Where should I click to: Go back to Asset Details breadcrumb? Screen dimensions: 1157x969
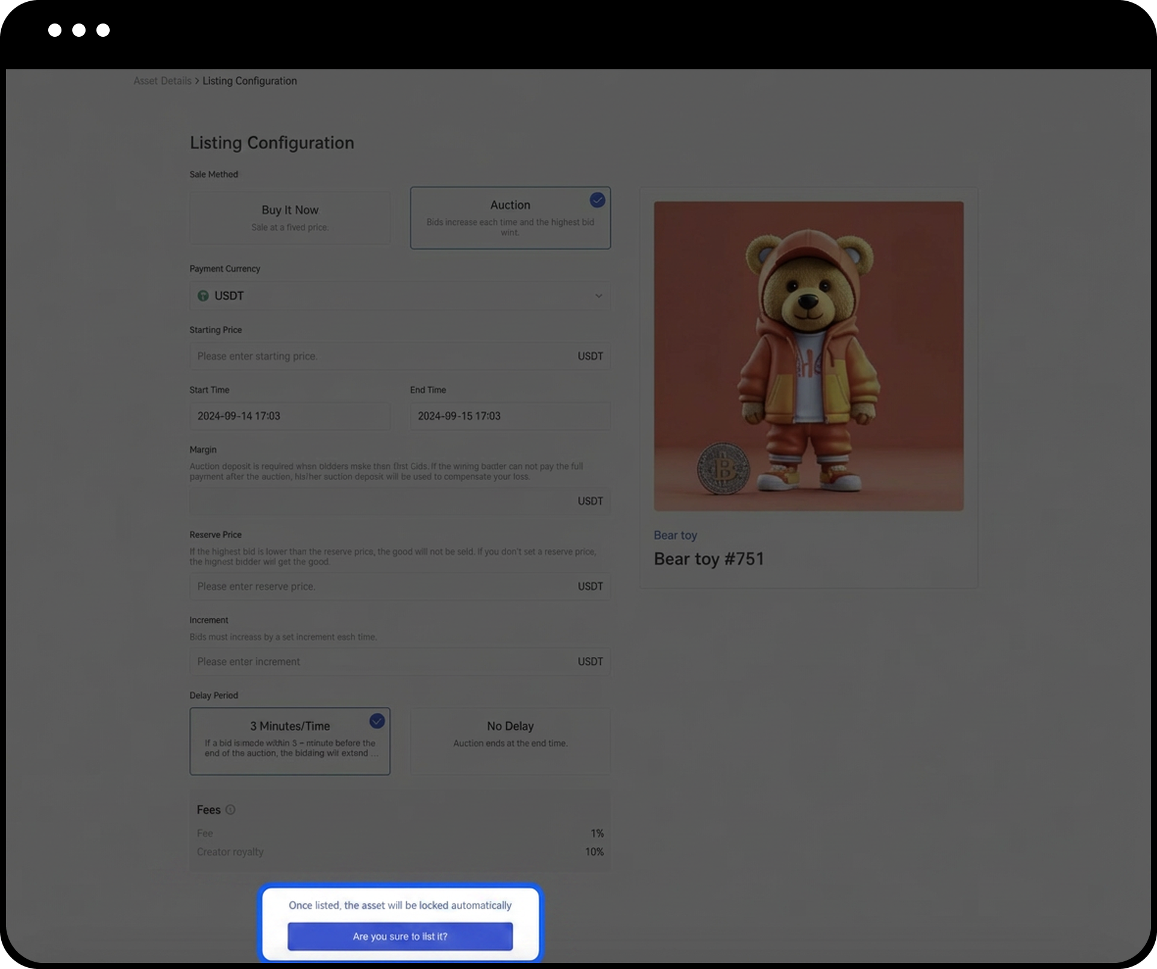click(162, 81)
